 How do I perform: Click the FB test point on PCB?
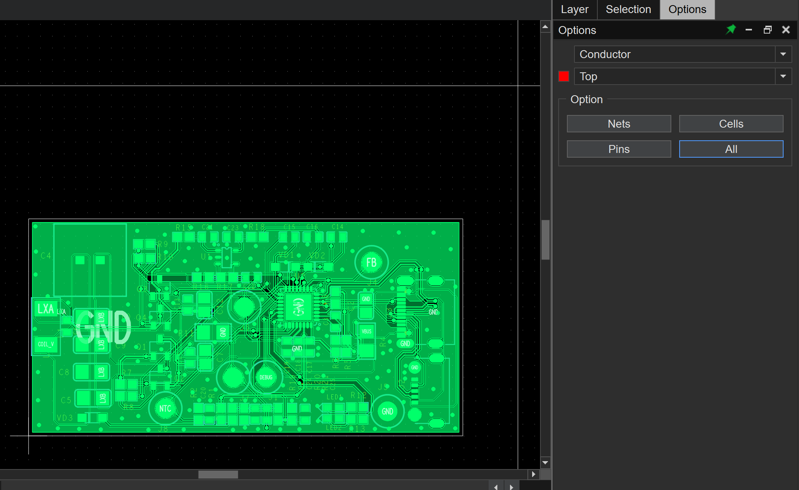pyautogui.click(x=371, y=262)
